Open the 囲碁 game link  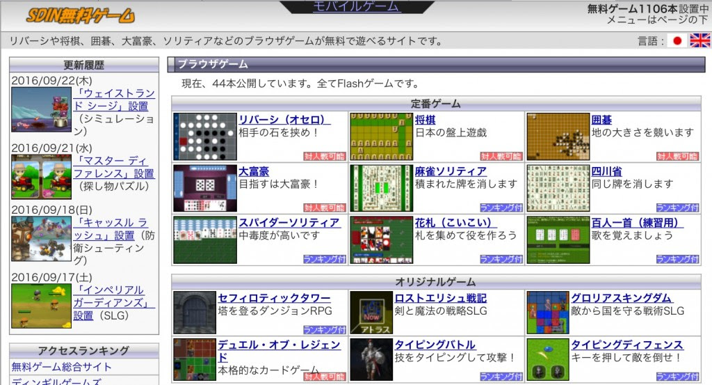601,120
